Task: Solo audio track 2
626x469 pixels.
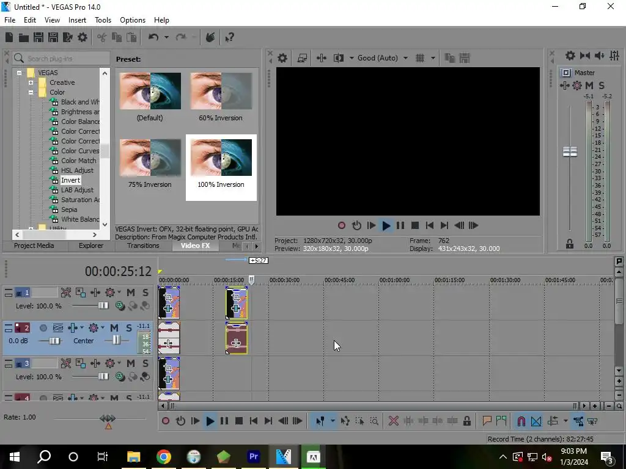Action: [x=128, y=328]
